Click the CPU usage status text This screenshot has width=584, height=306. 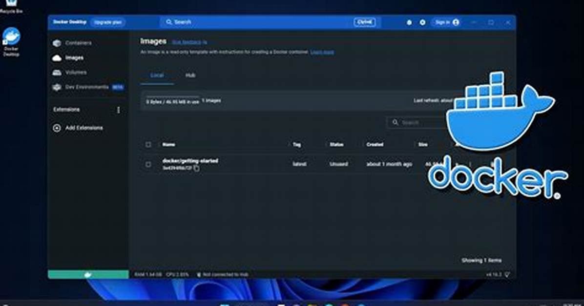coord(177,275)
